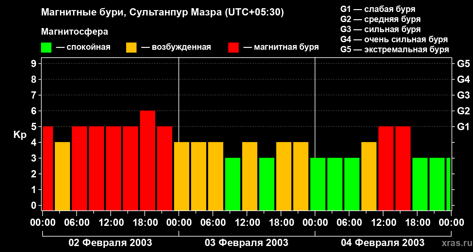
Task: Click the Kp value 9 on left axis
Action: (34, 64)
